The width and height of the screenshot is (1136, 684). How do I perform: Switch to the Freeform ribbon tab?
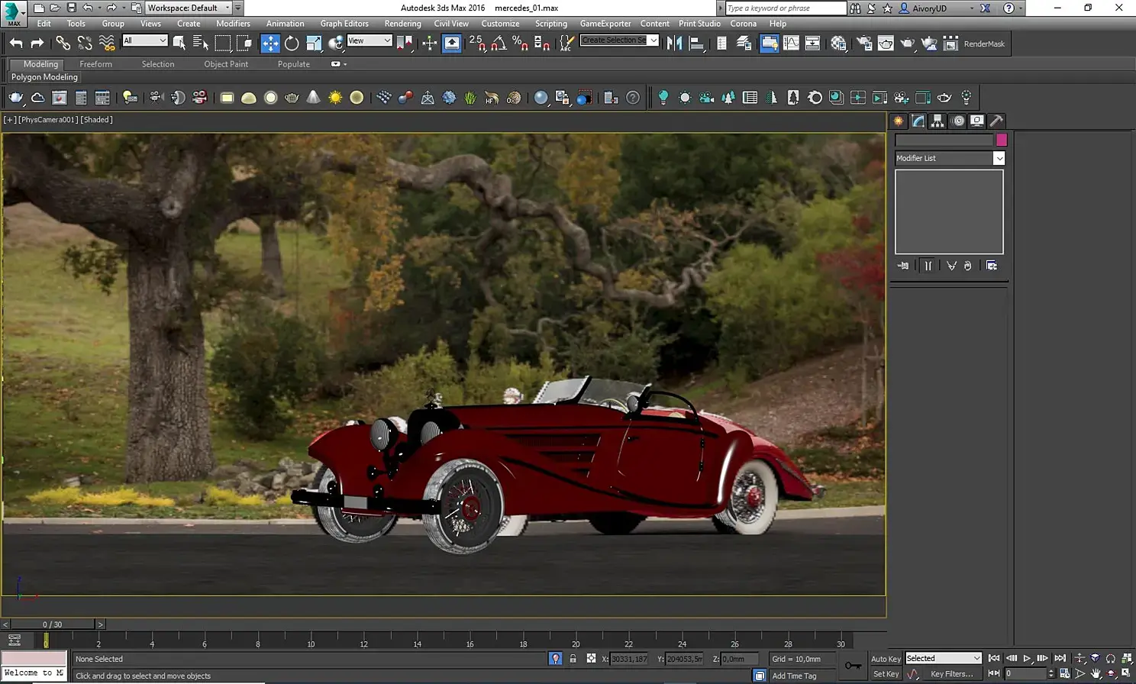tap(95, 64)
